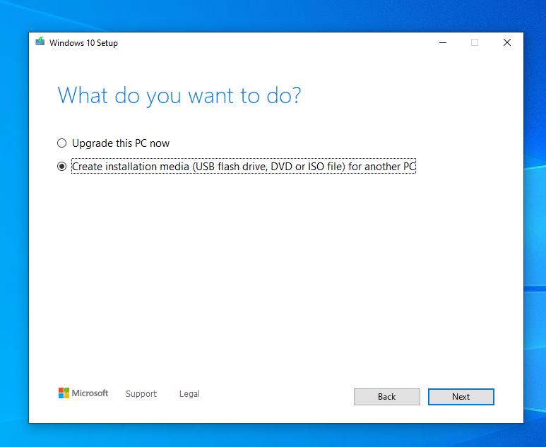Minimize the Windows 10 Setup window

tap(443, 42)
